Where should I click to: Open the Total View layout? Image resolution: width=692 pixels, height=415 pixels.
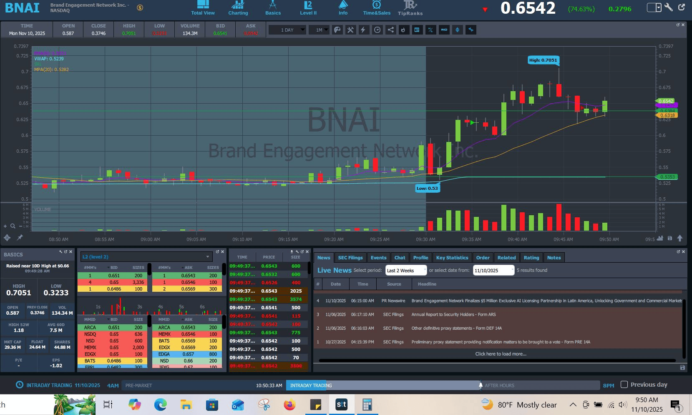point(203,8)
